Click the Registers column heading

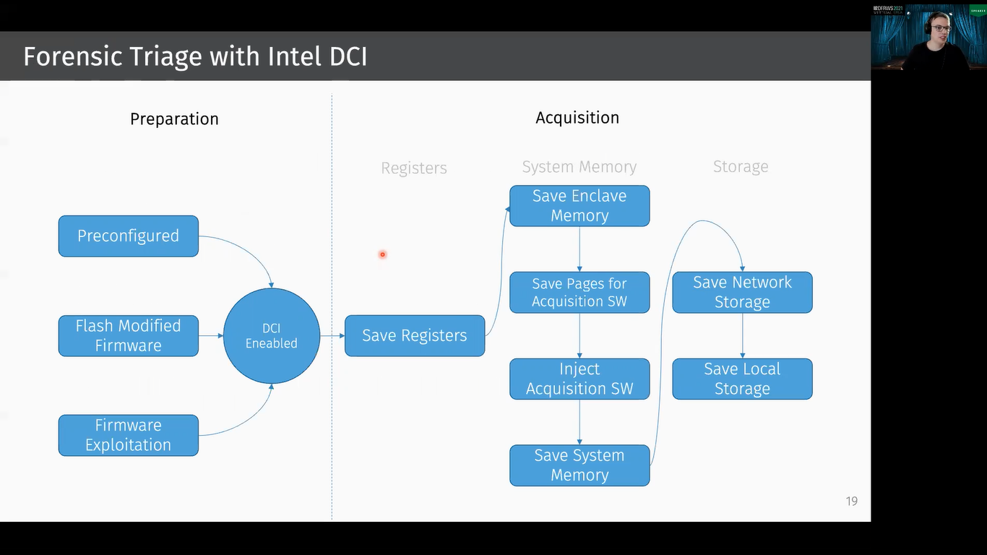[413, 168]
